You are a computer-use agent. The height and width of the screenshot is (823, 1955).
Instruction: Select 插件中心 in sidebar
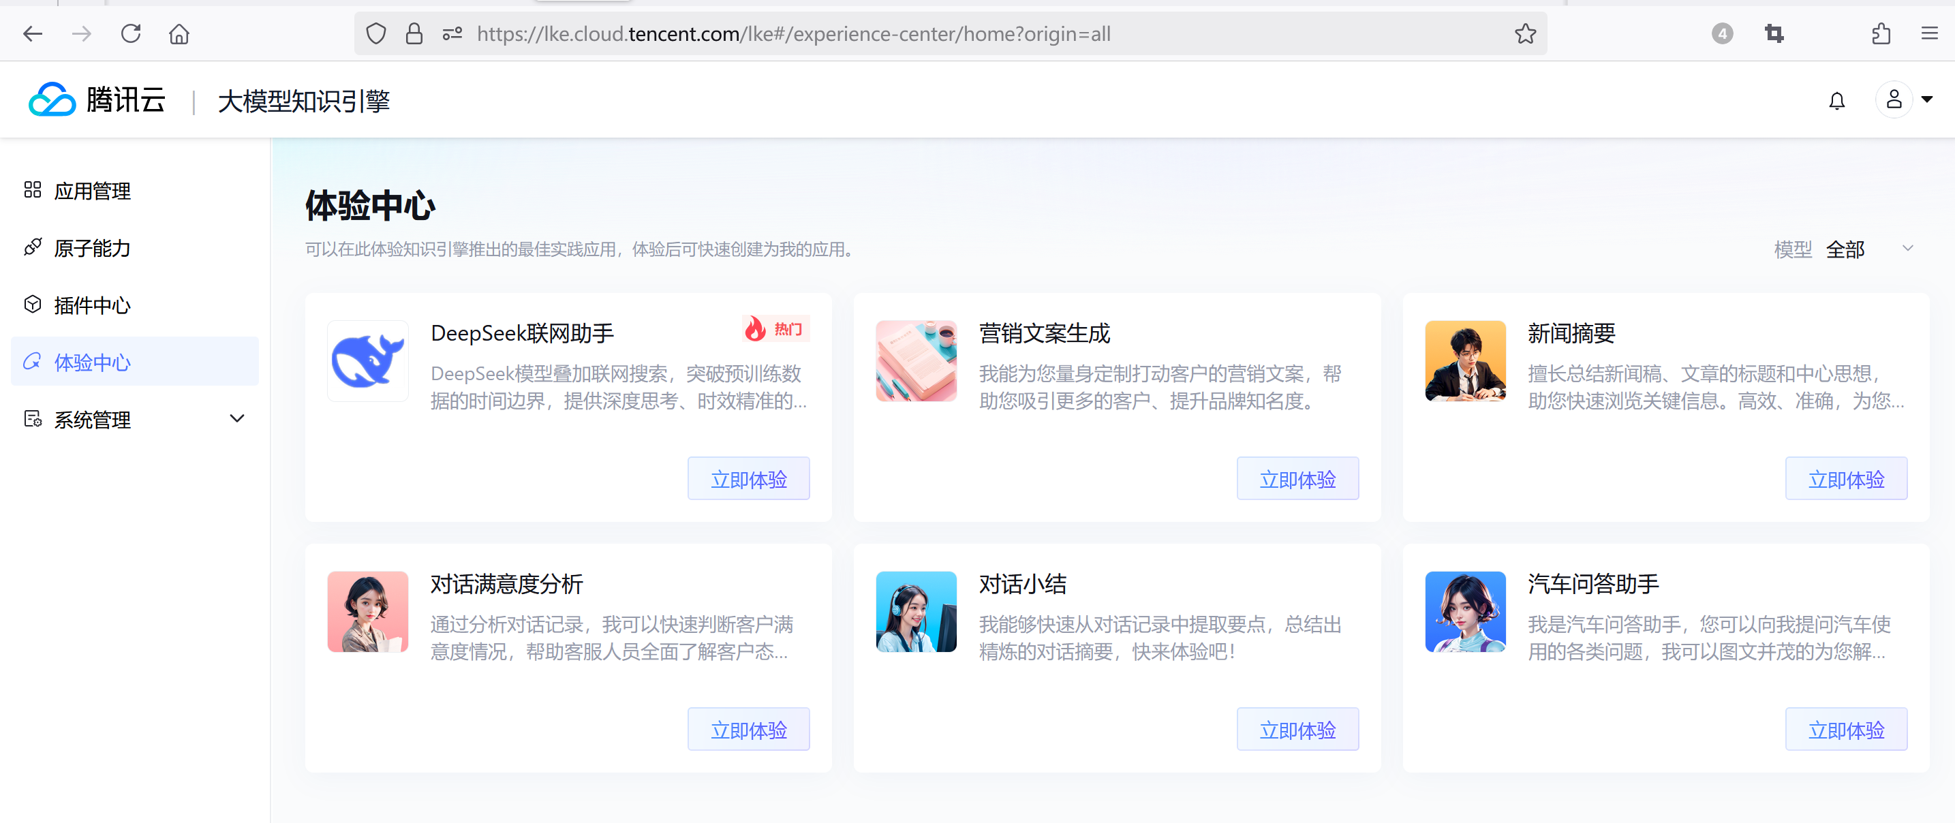[92, 305]
